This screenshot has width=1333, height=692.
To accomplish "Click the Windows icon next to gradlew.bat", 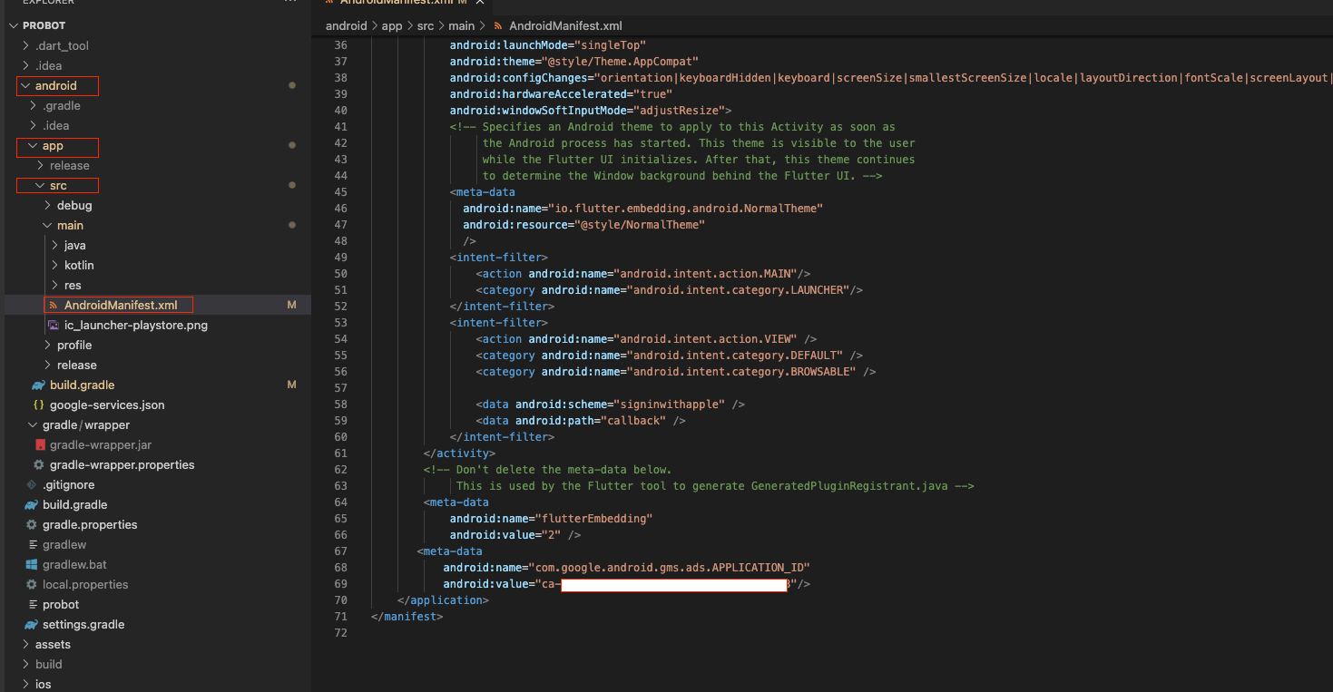I will (x=31, y=565).
